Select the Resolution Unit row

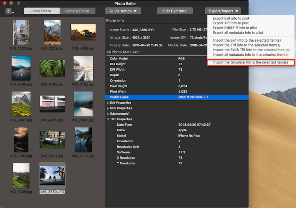176,147
